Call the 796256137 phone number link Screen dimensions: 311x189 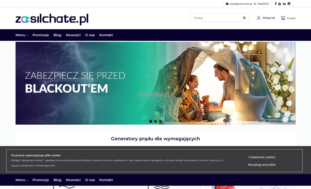coord(263,4)
